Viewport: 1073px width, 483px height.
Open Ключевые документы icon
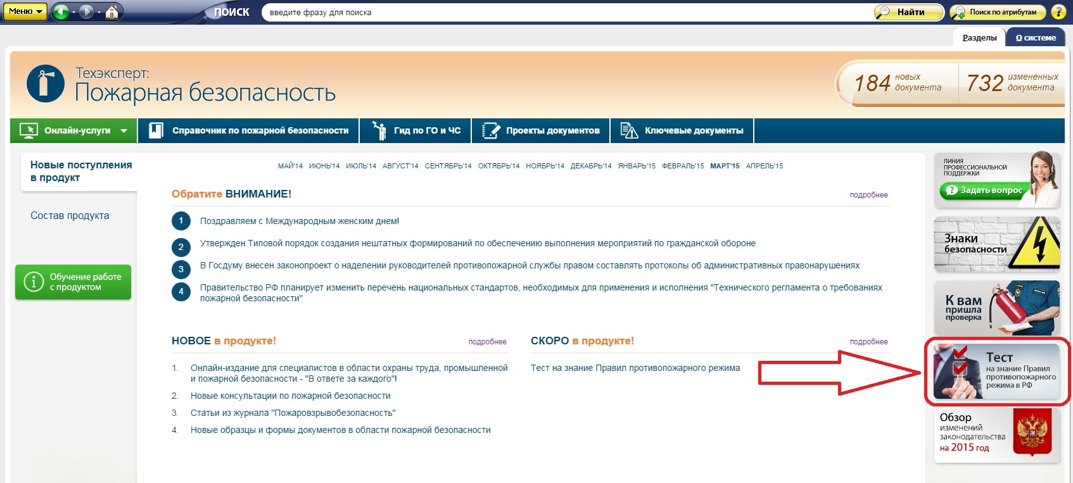[629, 130]
